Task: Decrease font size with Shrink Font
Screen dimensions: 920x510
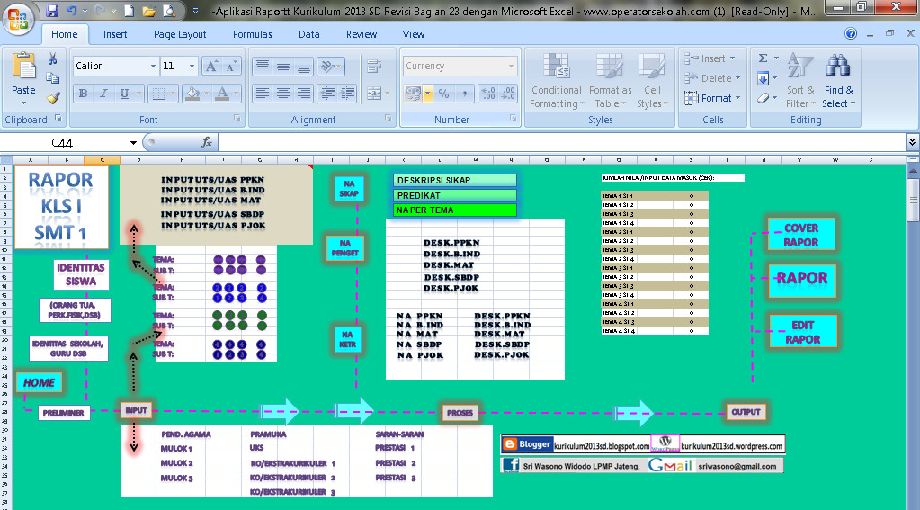Action: (x=230, y=66)
